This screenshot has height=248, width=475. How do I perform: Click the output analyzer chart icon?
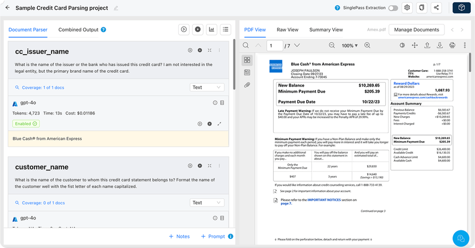211,30
